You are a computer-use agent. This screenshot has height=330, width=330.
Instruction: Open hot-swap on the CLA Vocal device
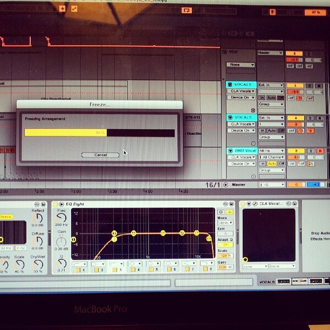(289, 204)
